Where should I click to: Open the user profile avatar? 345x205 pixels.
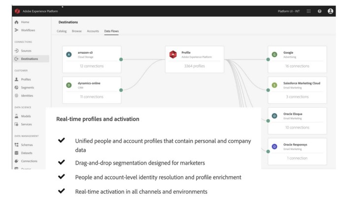point(330,11)
